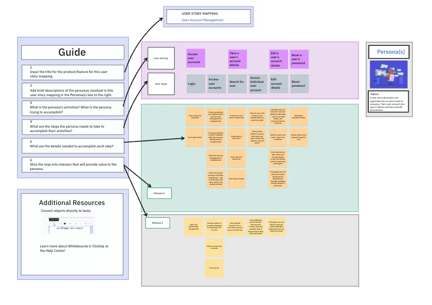
Task: Click the 'Admin' persona description box
Action: pyautogui.click(x=388, y=102)
